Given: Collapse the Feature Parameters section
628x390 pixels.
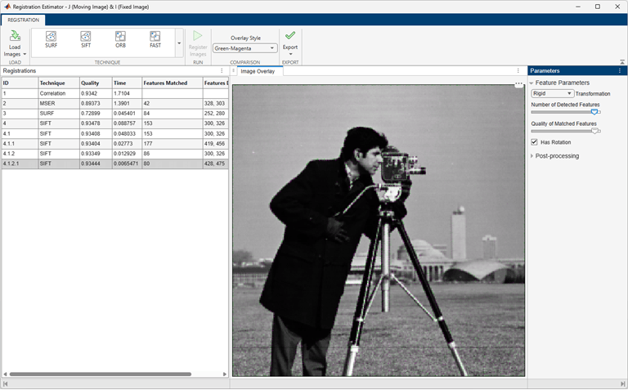Looking at the screenshot, I should [x=532, y=83].
